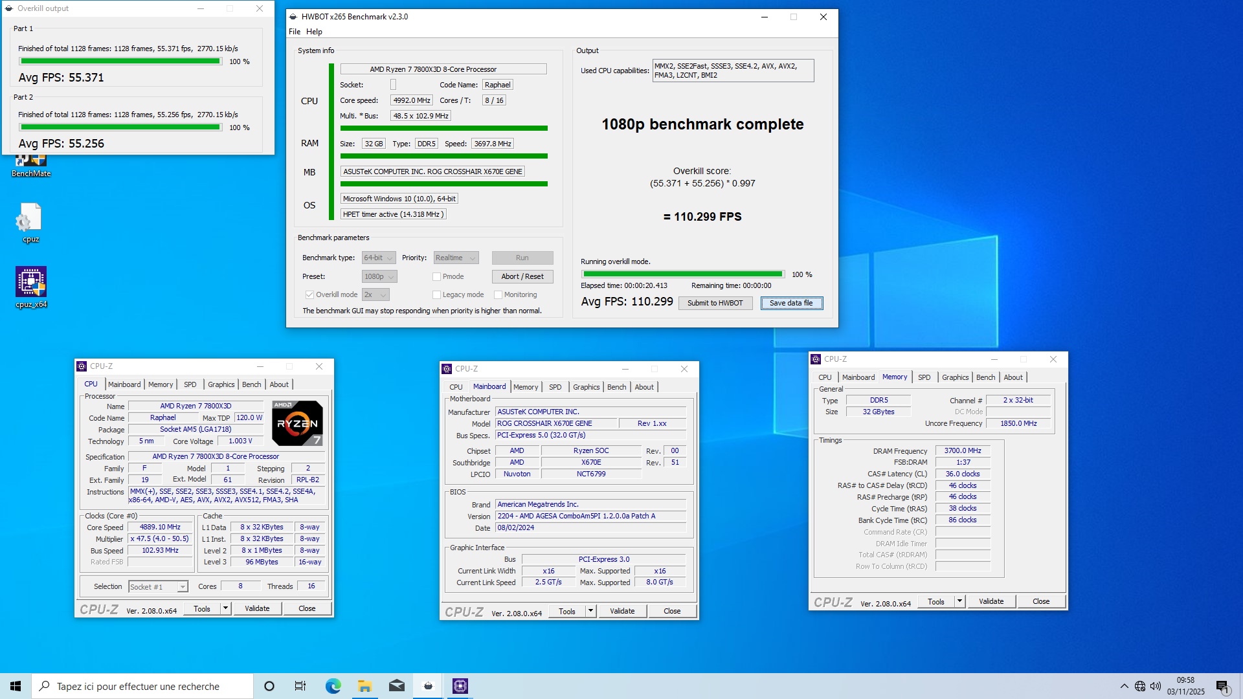1243x699 pixels.
Task: Toggle the Legacy mode checkbox
Action: click(436, 294)
